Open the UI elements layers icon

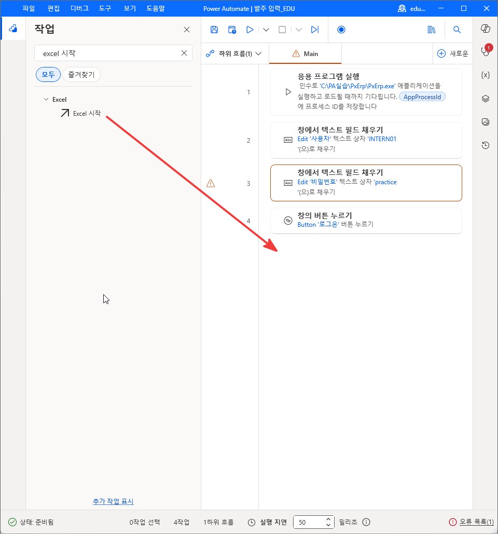486,99
